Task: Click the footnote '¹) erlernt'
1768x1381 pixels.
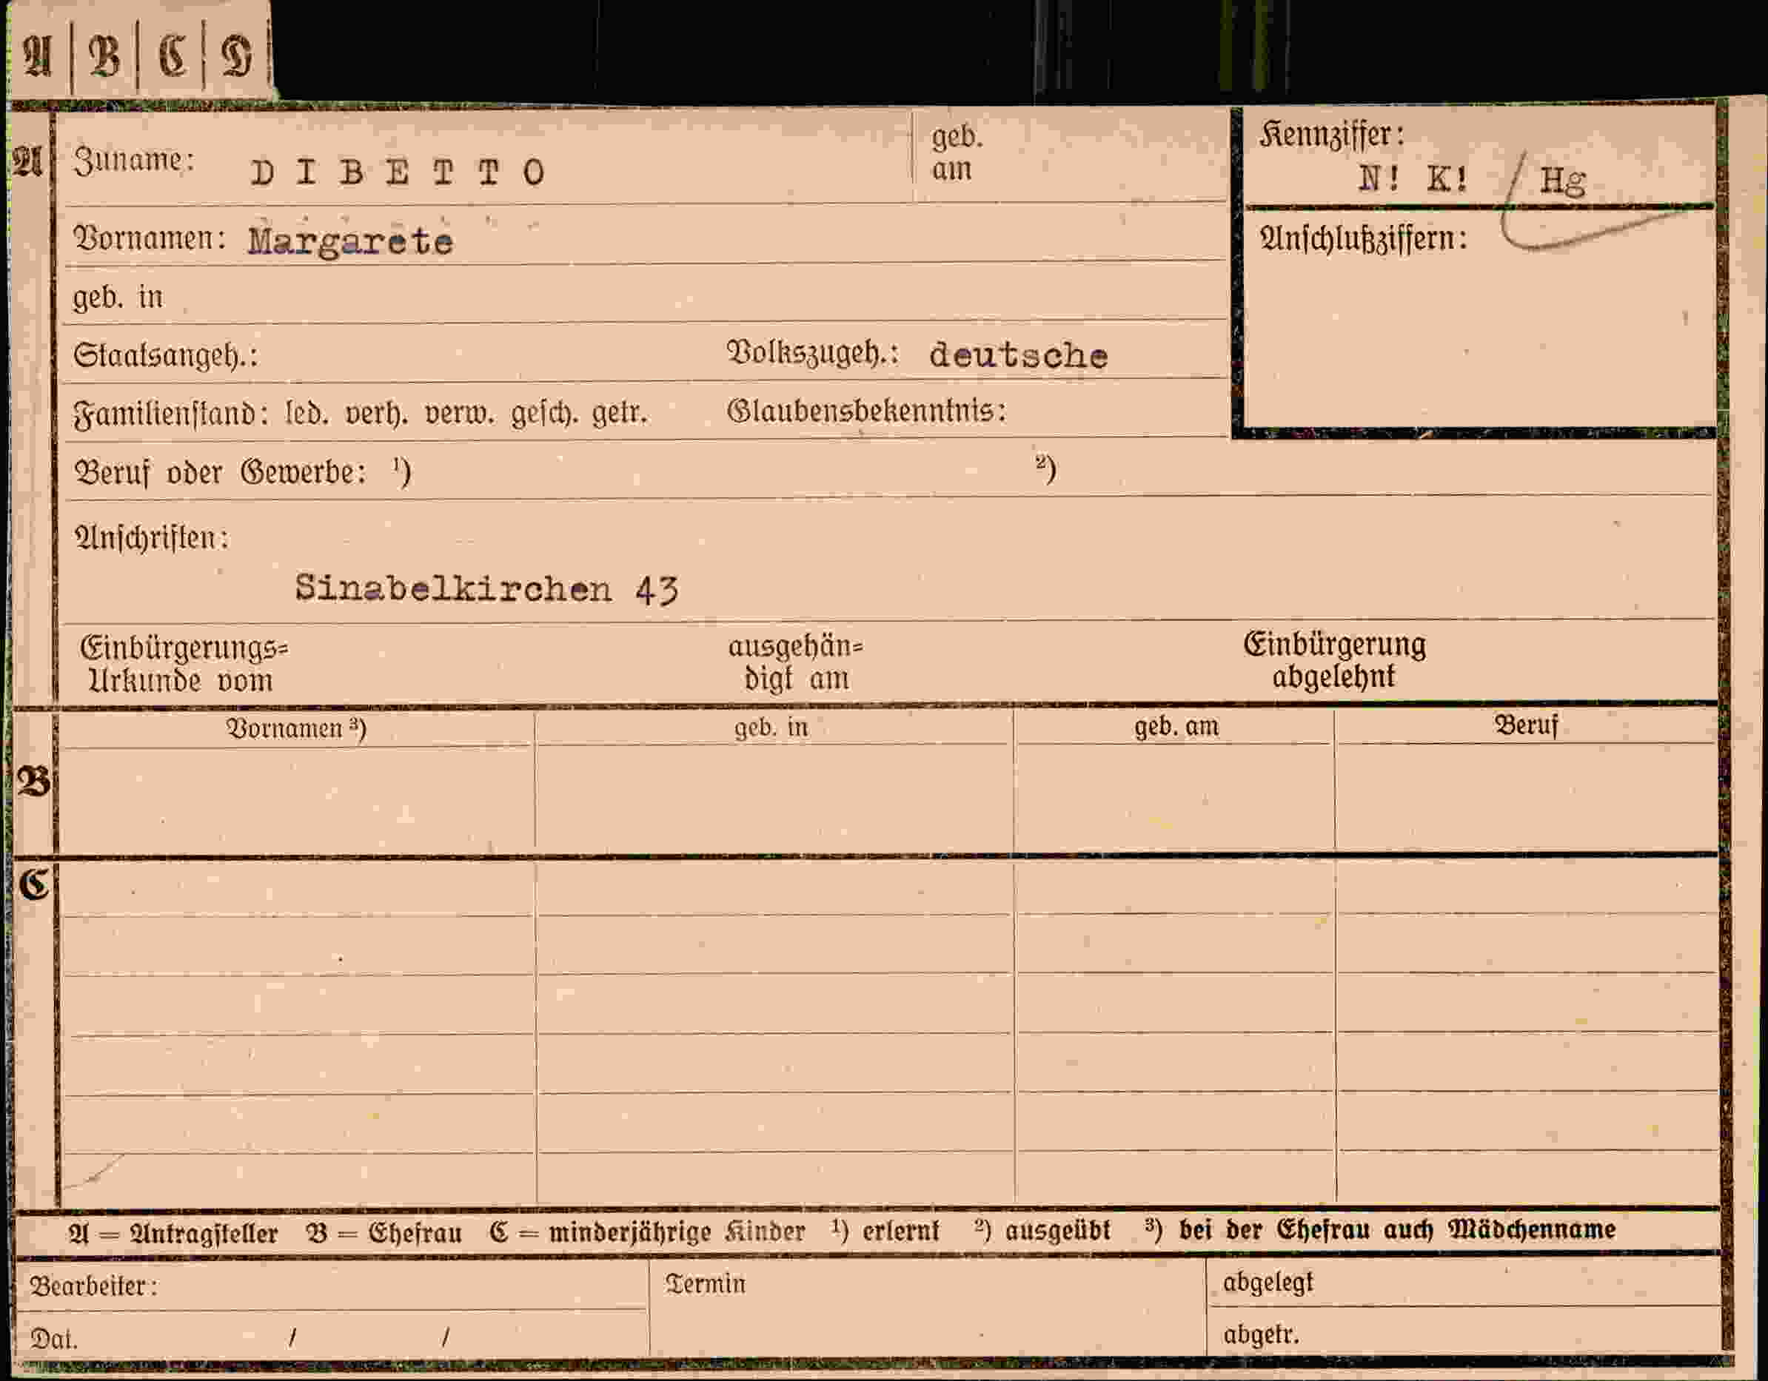Action: (885, 1231)
